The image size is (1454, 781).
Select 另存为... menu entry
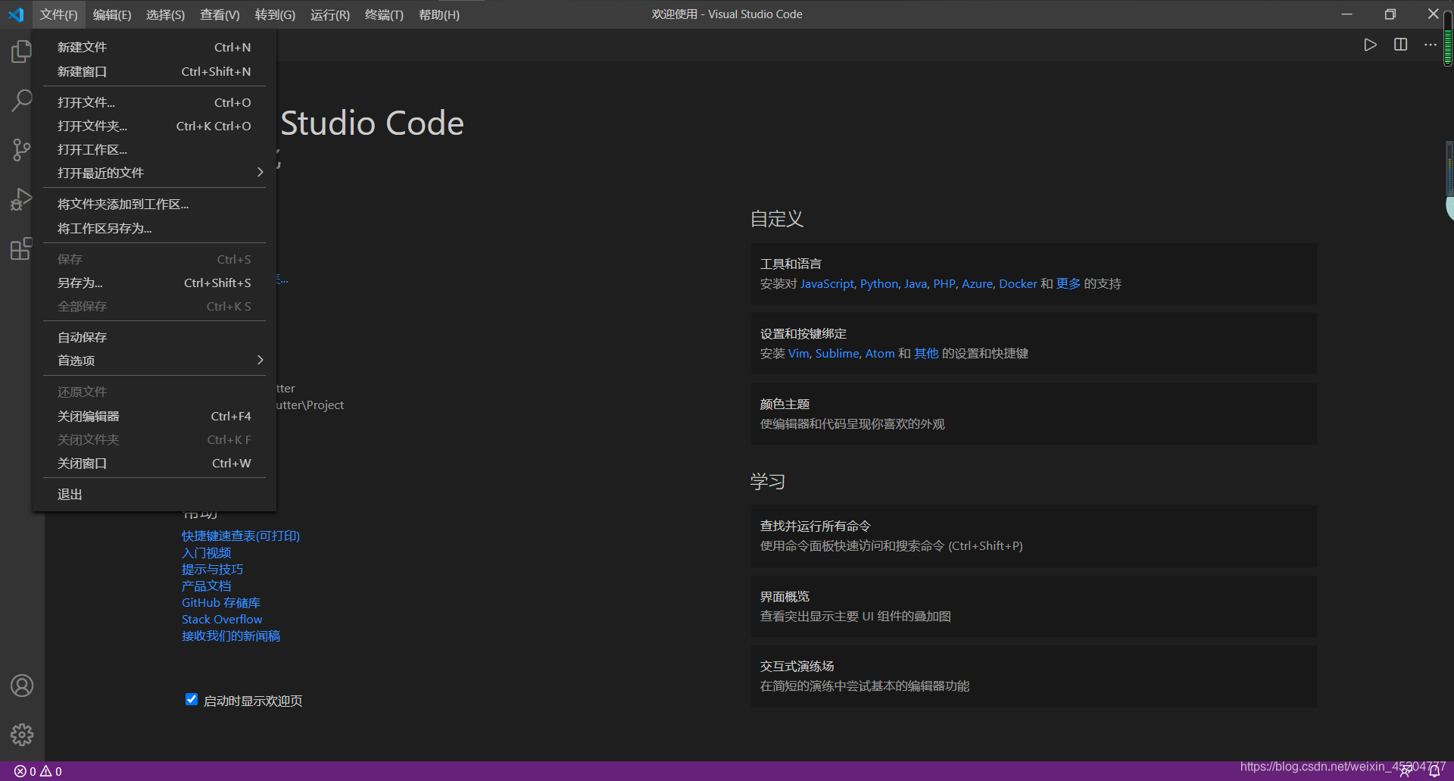(154, 283)
